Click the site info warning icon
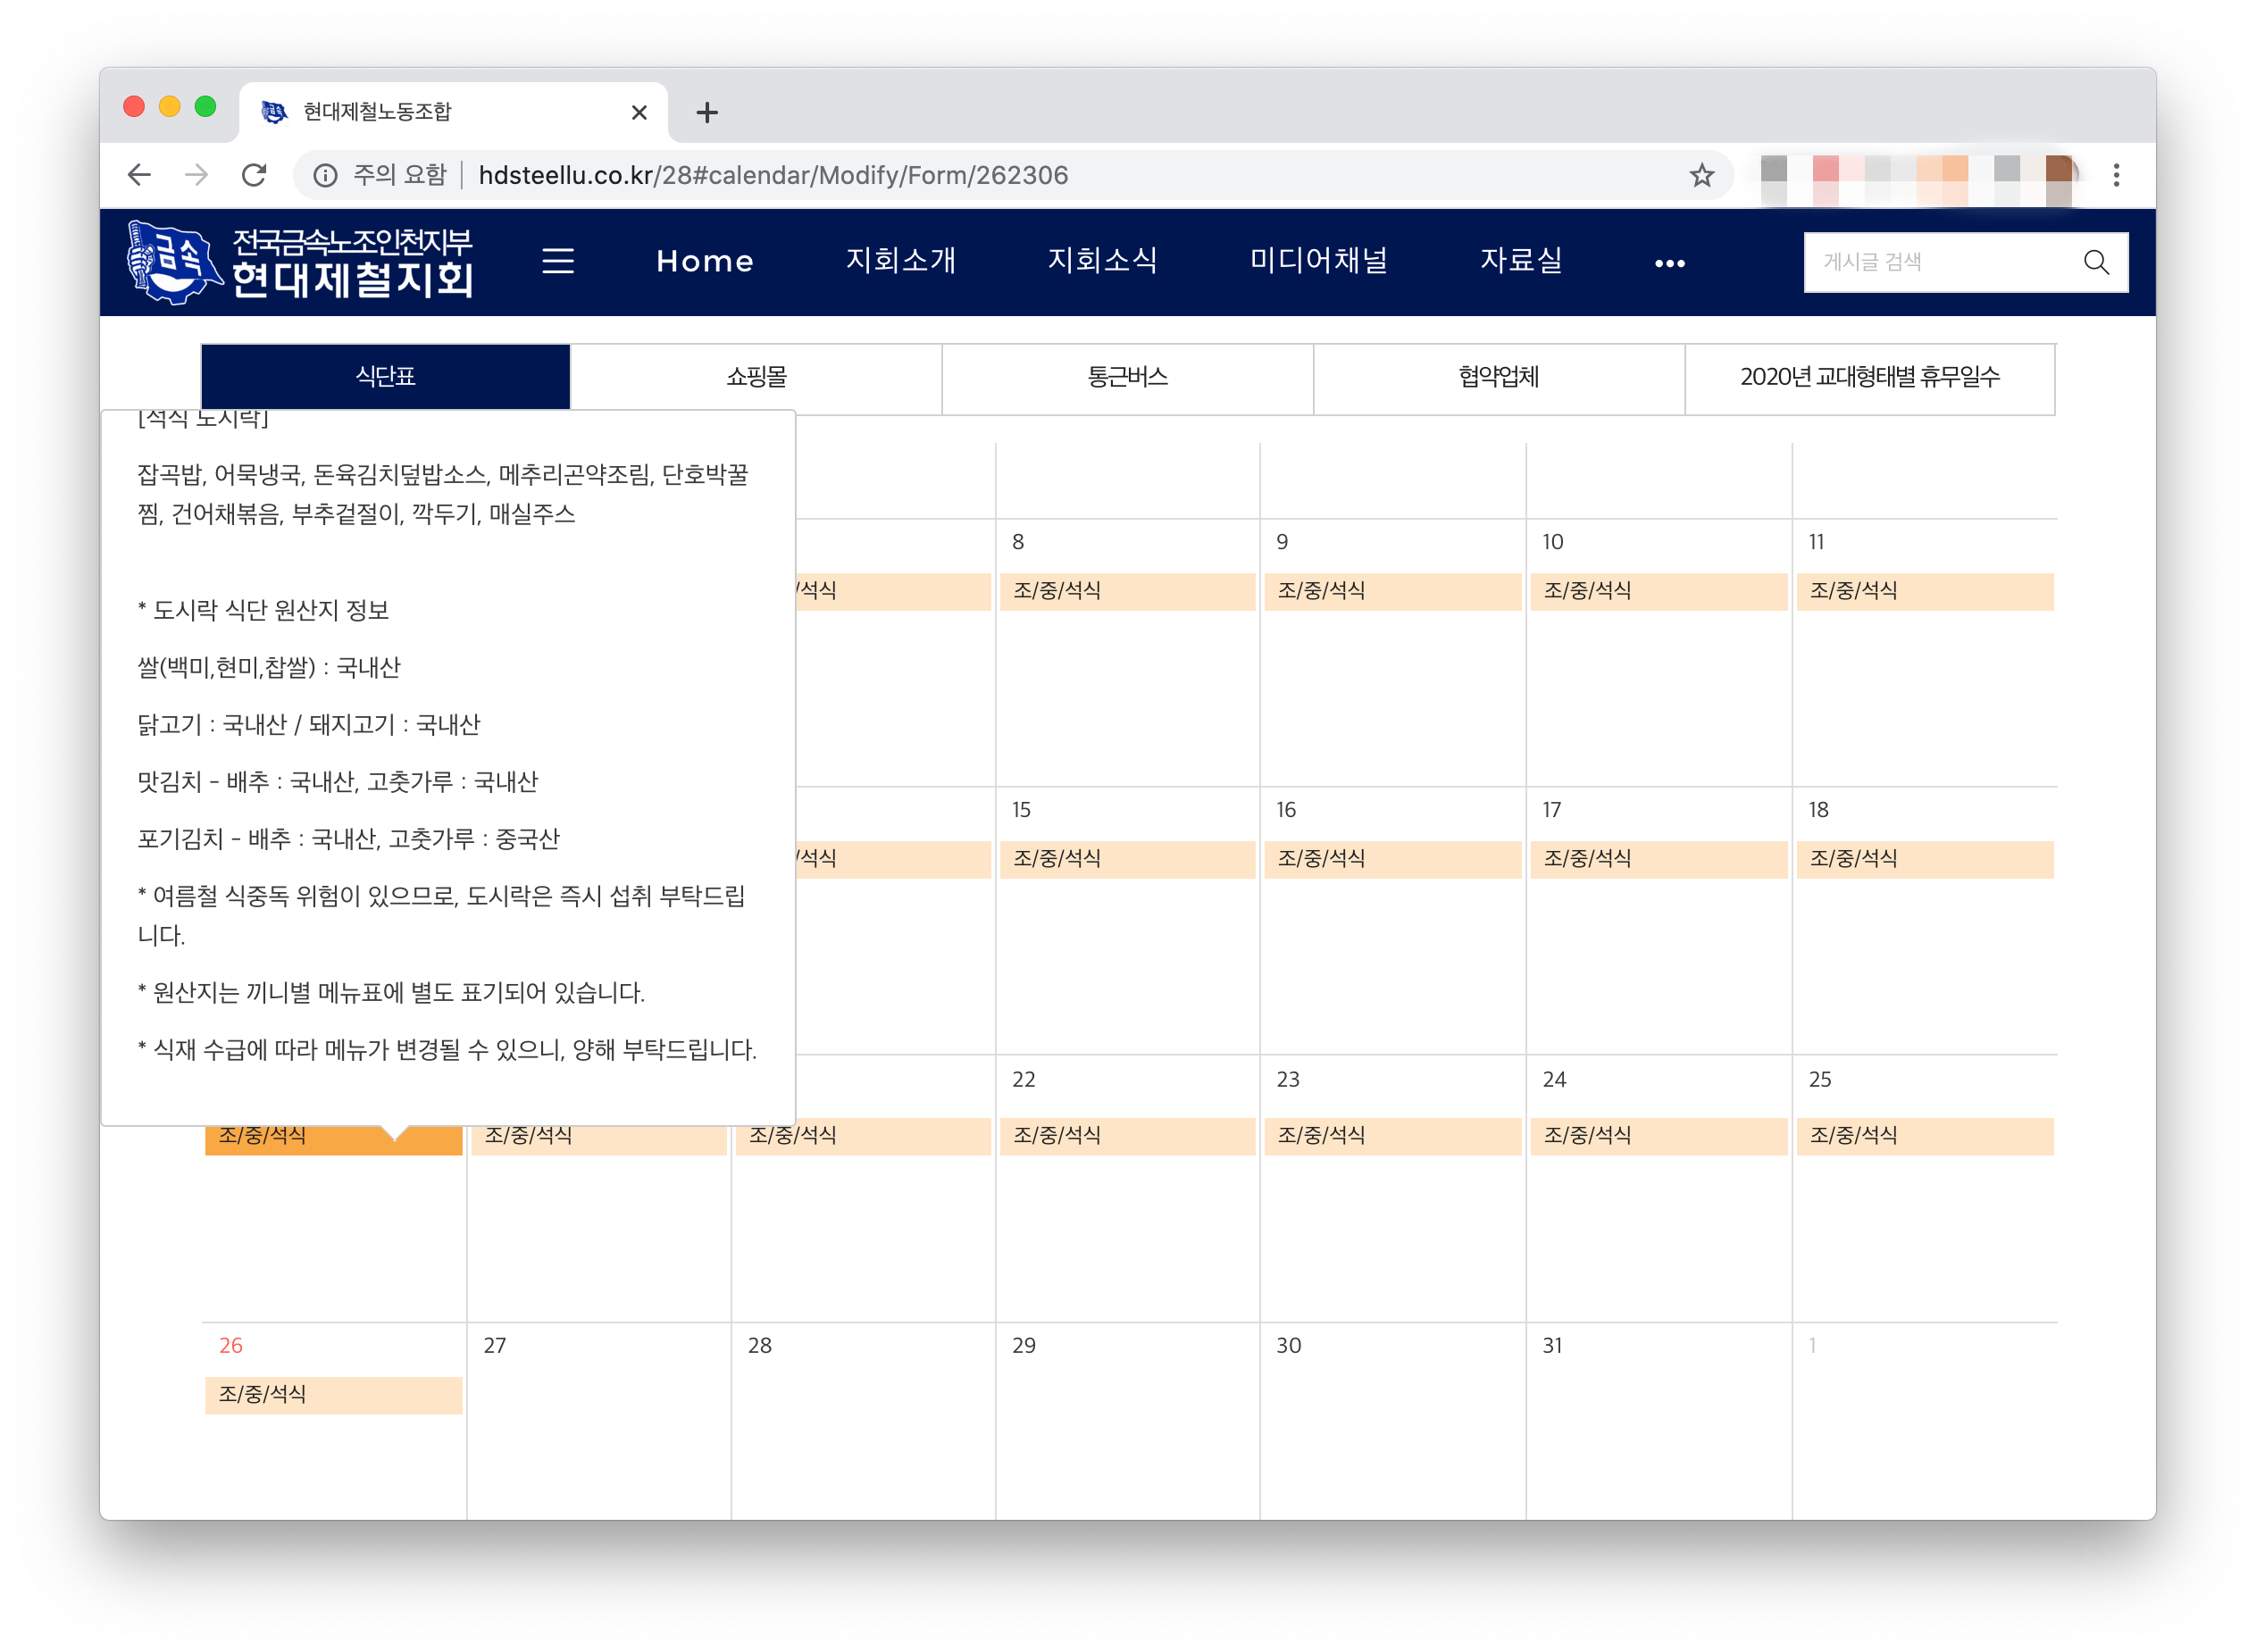Image resolution: width=2256 pixels, height=1652 pixels. 325,176
